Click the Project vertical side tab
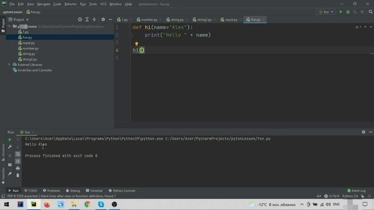Viewport: 374px width, 210px height. pyautogui.click(x=3, y=25)
